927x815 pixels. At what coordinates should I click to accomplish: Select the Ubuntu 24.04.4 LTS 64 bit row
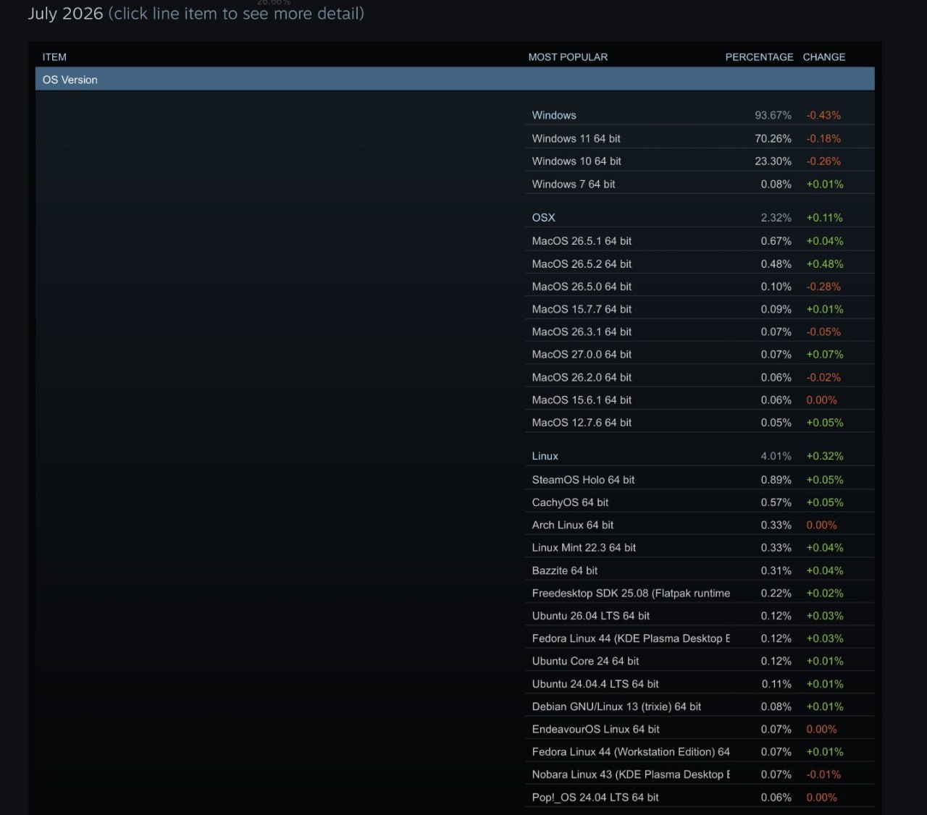click(x=700, y=683)
